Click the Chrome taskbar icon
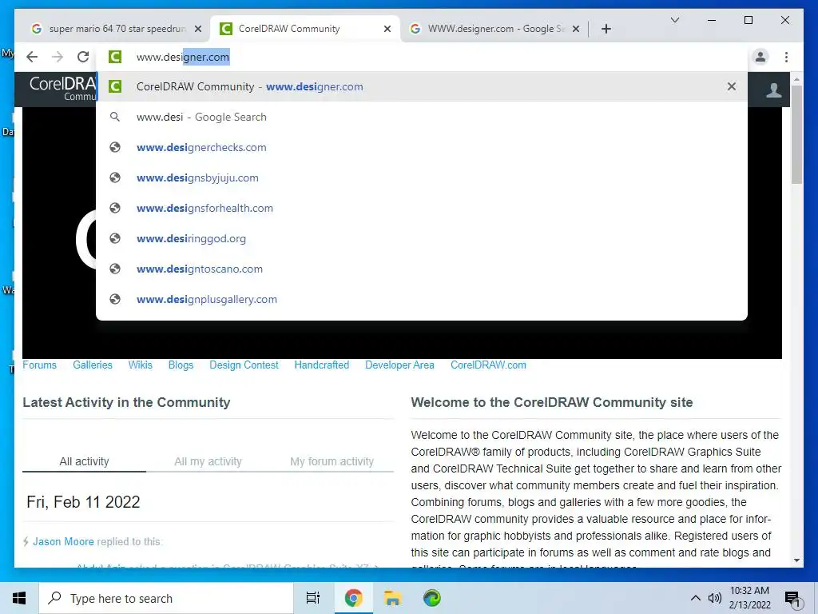818x614 pixels. pyautogui.click(x=353, y=598)
